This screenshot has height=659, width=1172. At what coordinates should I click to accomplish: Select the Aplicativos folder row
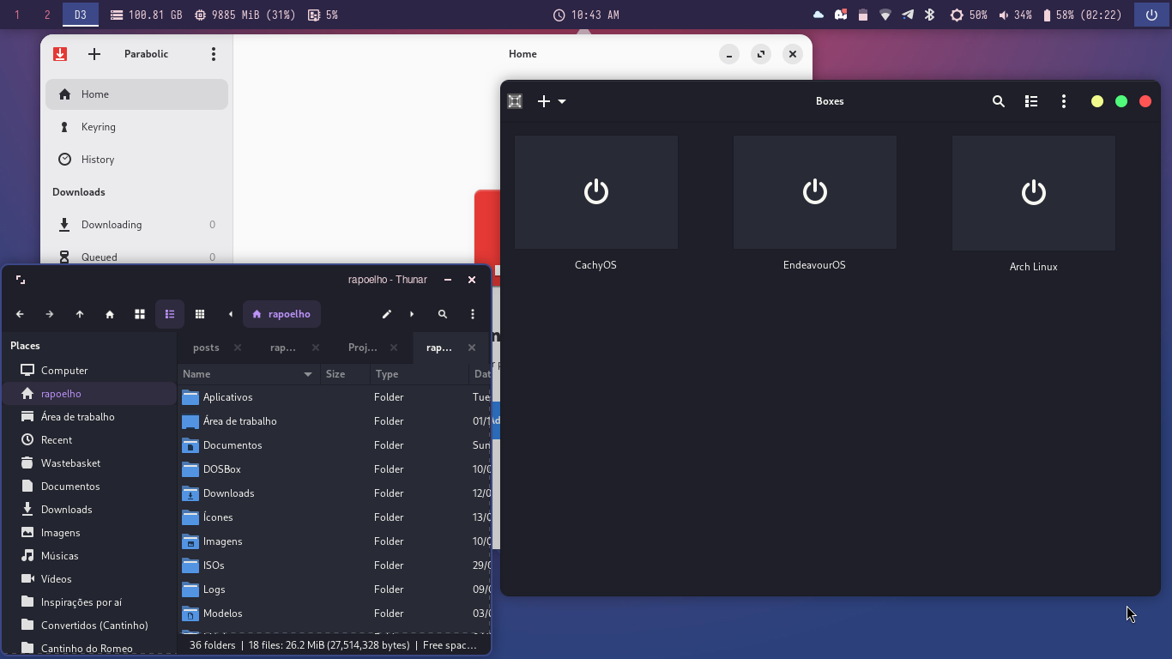[x=335, y=397]
